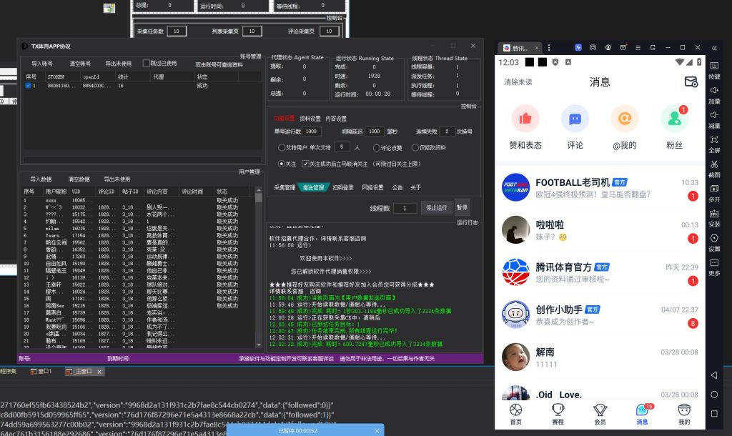
Task: Collapse the emulator sidebar with the « chevron
Action: coord(714,47)
